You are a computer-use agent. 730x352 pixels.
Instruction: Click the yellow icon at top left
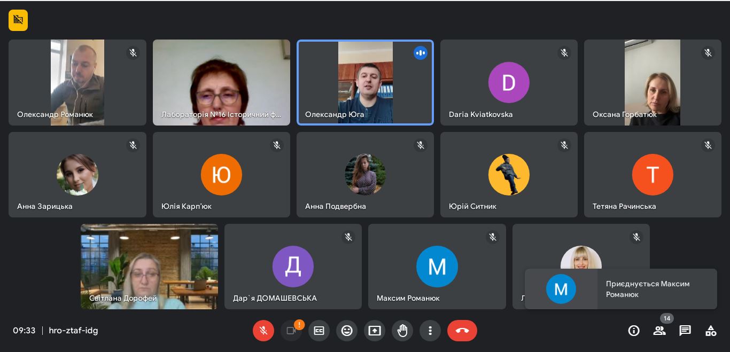(18, 20)
